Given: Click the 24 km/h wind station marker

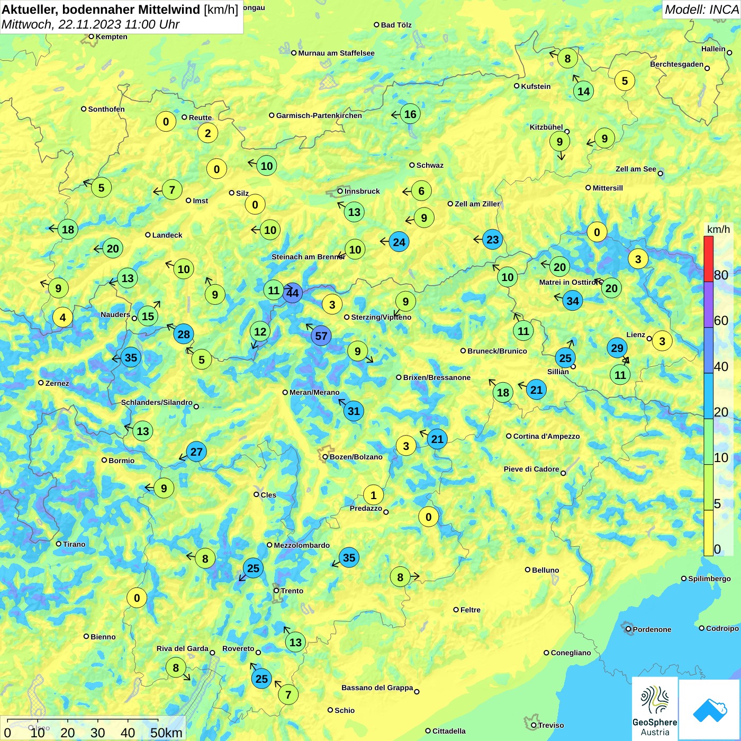Looking at the screenshot, I should (x=399, y=242).
